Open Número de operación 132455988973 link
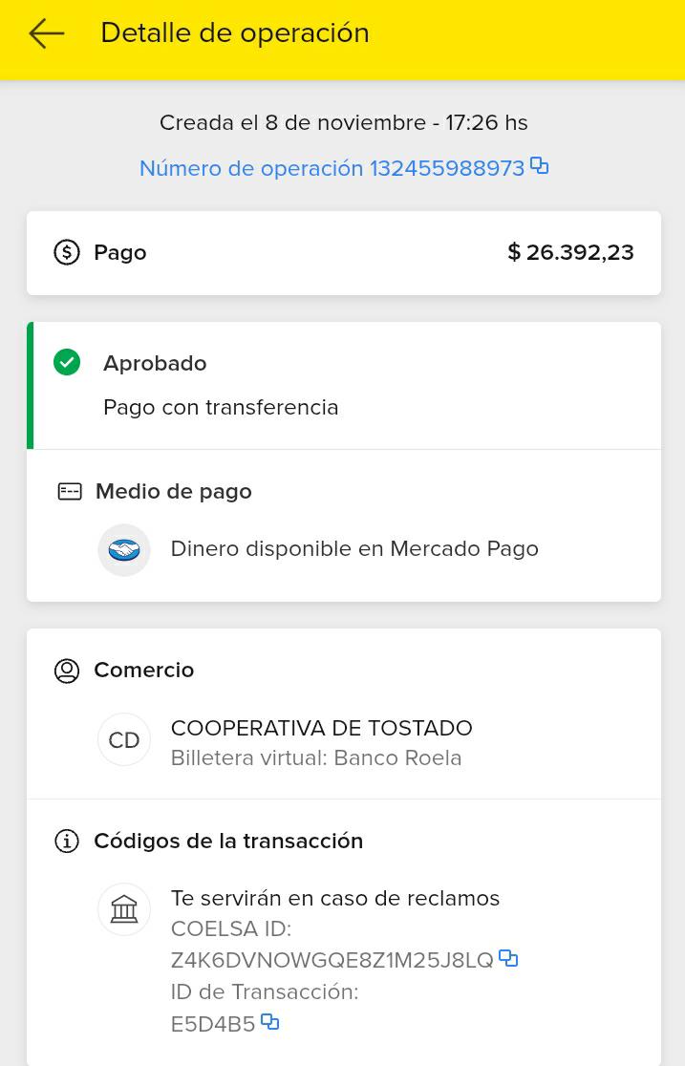Screen dimensions: 685x1066 [332, 169]
